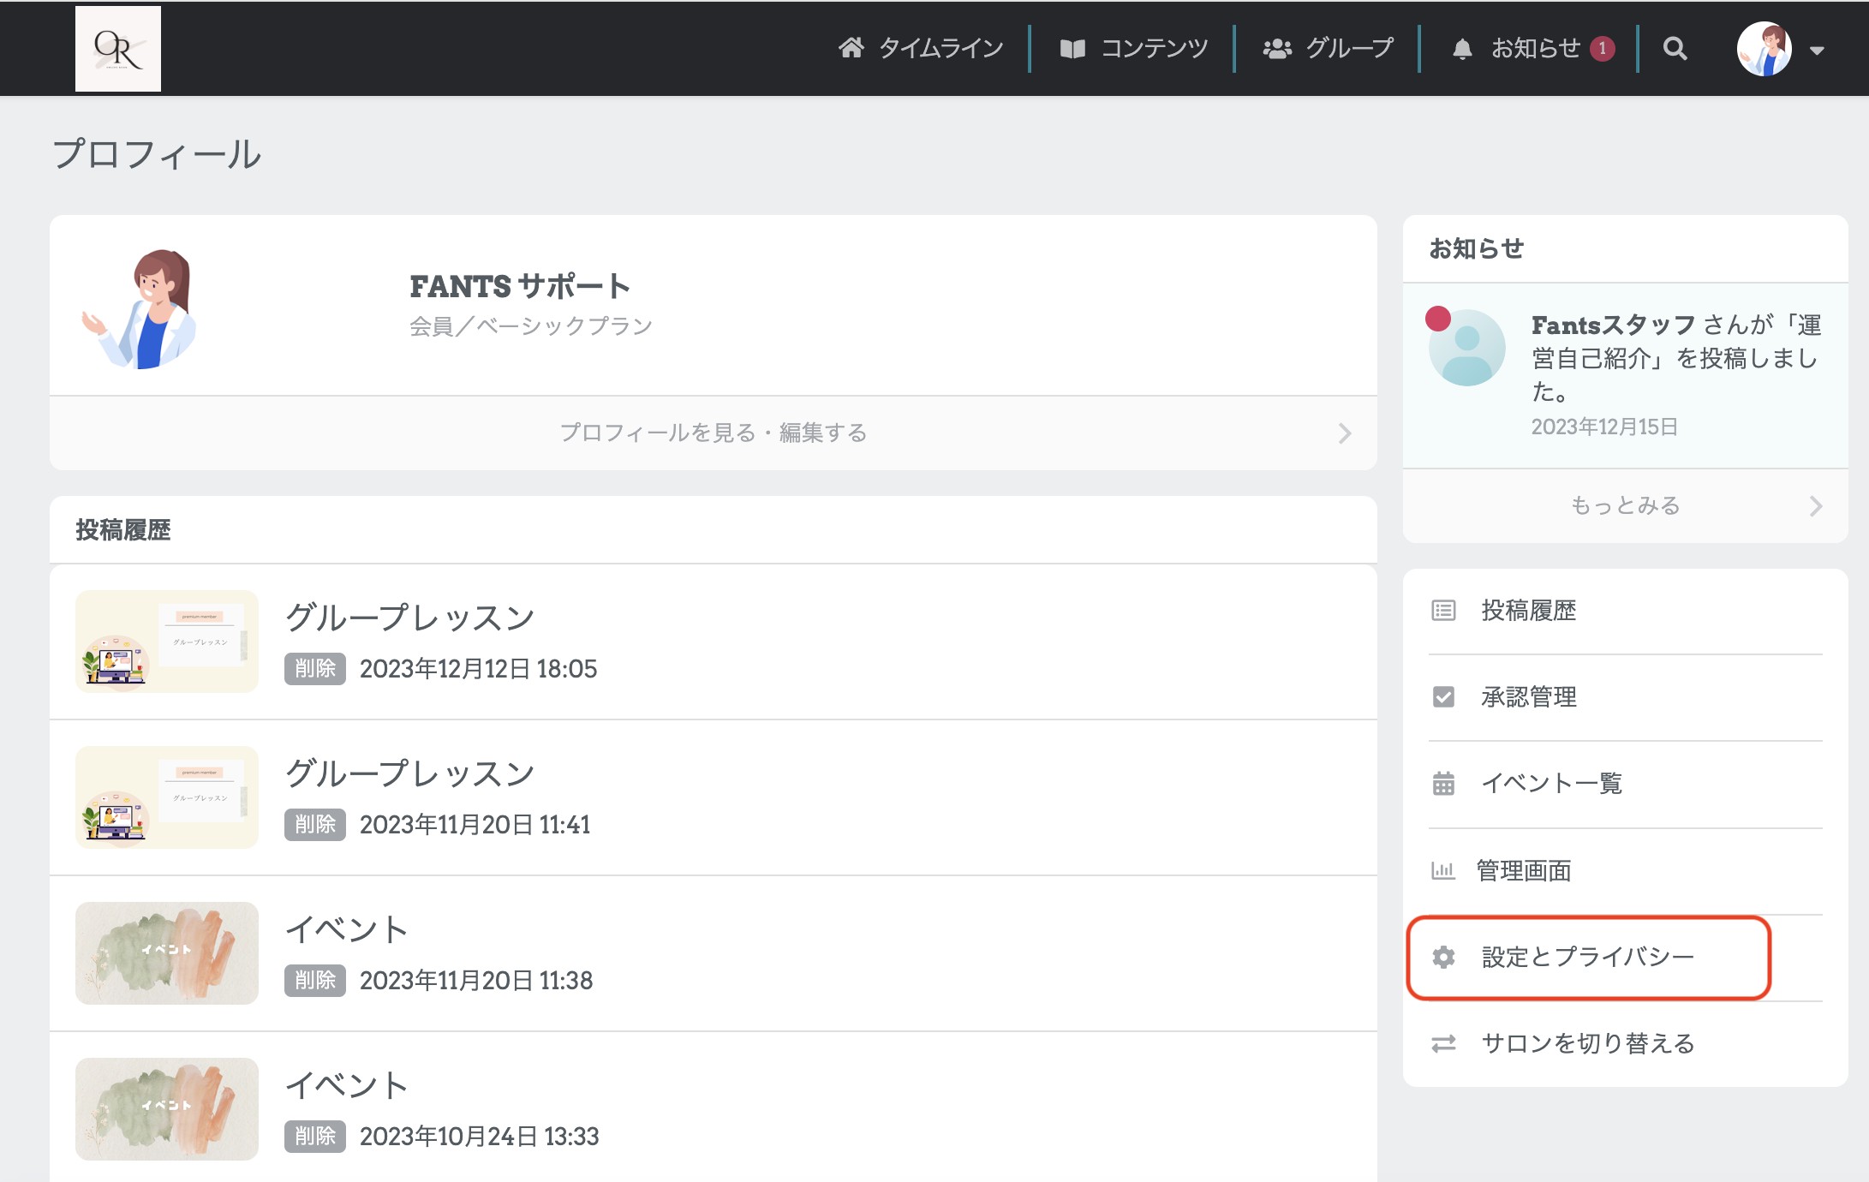
Task: Click the home Timeline icon
Action: click(x=851, y=49)
